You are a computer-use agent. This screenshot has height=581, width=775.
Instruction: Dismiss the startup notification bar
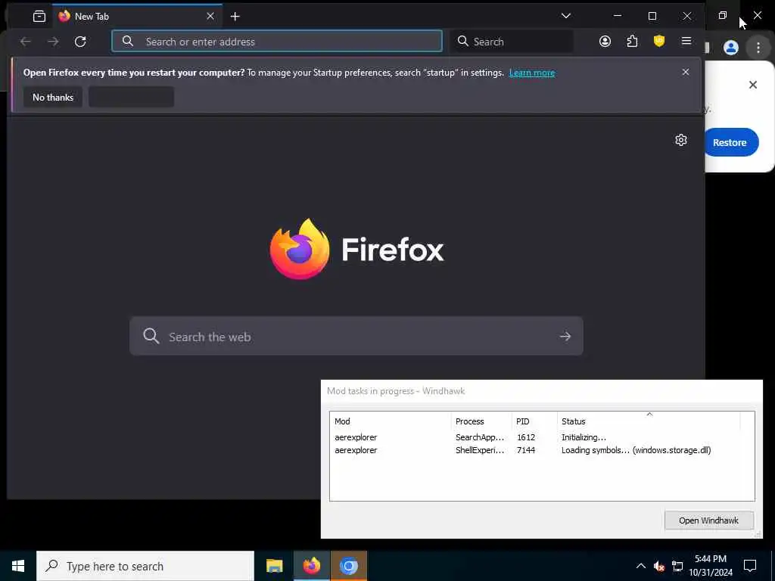tap(686, 72)
